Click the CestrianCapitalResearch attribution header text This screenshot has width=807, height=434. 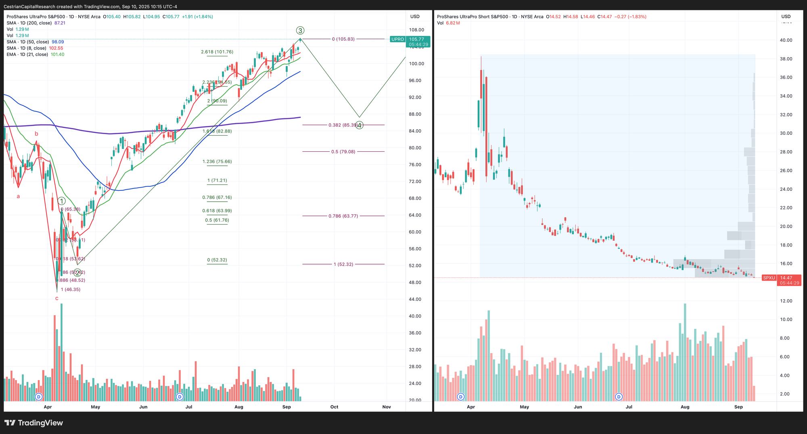90,6
